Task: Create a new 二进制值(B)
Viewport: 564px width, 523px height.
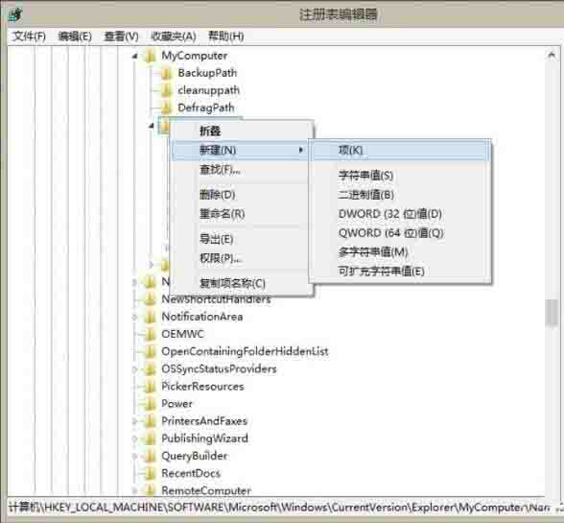Action: [400, 195]
